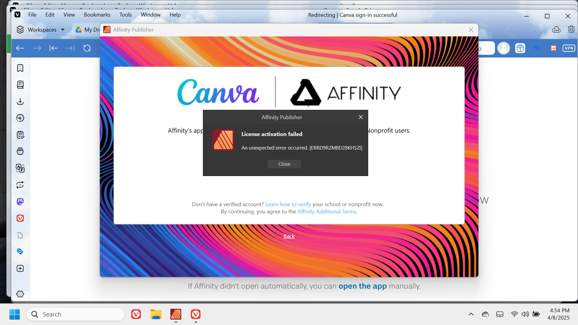The height and width of the screenshot is (325, 578).
Task: Click the gift box icon in toolbar
Action: [520, 48]
